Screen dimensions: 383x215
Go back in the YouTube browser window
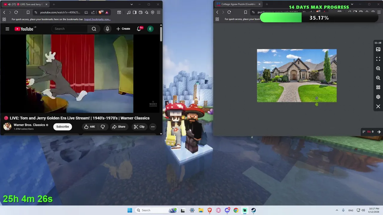(4, 12)
